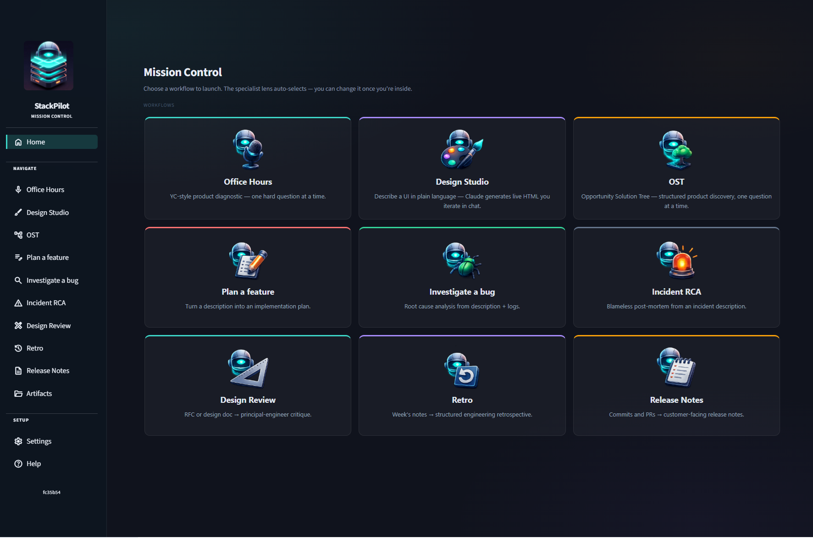Viewport: 813px width, 538px height.
Task: Start the Investigate a bug card title
Action: pyautogui.click(x=462, y=292)
